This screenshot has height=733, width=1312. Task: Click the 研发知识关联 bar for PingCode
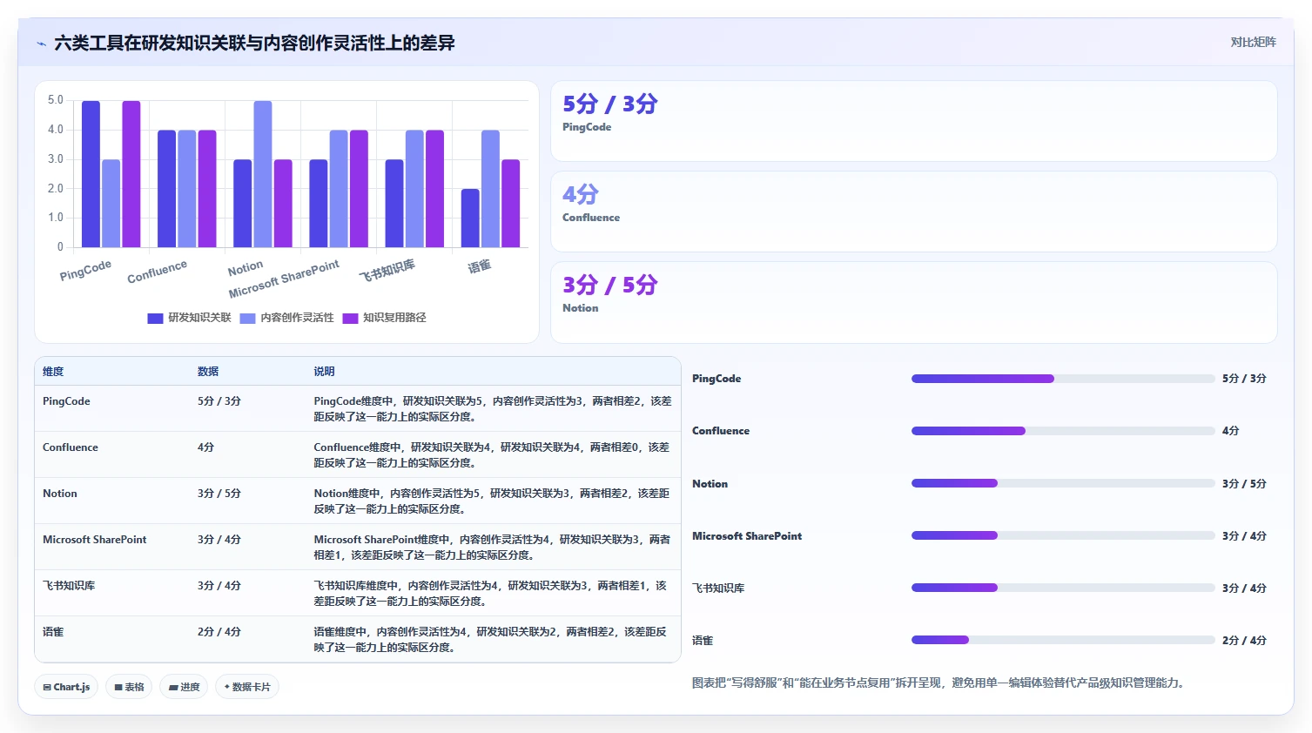(x=91, y=174)
